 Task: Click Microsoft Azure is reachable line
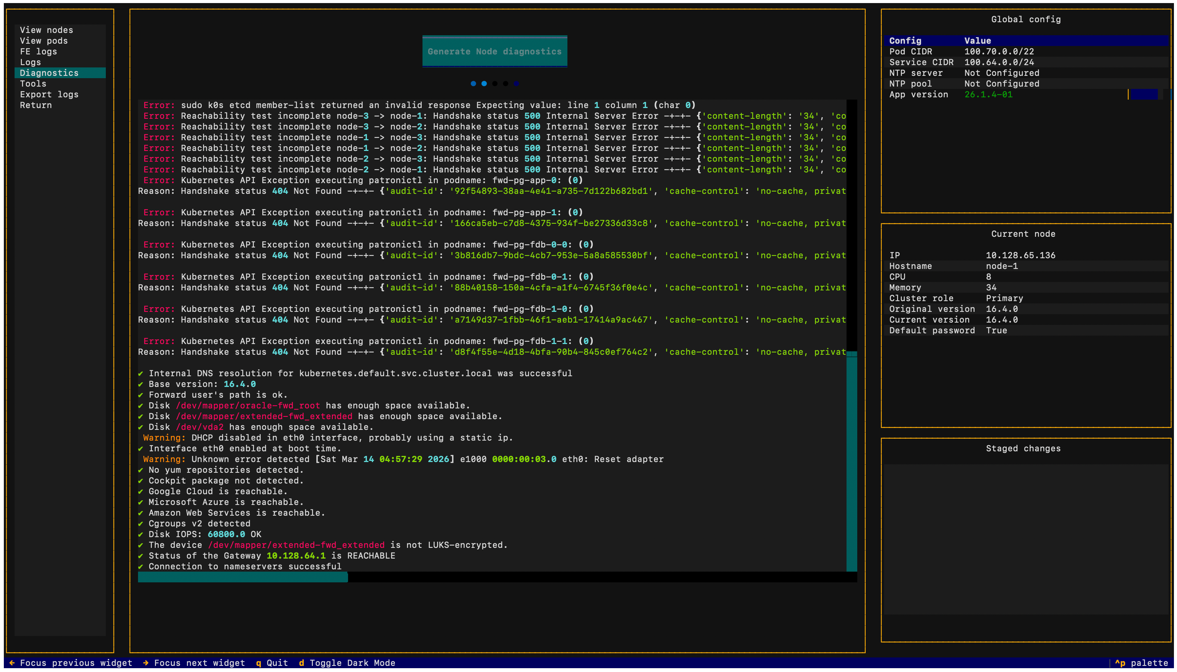(x=221, y=502)
